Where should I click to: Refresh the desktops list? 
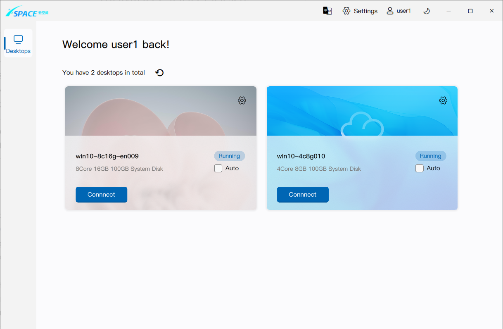coord(159,73)
